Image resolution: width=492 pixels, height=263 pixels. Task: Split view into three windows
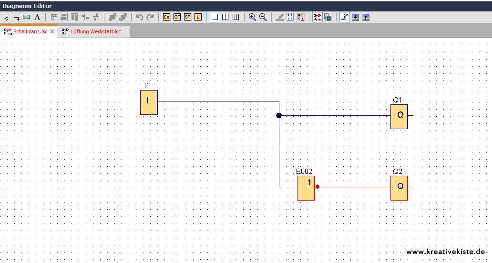point(236,17)
